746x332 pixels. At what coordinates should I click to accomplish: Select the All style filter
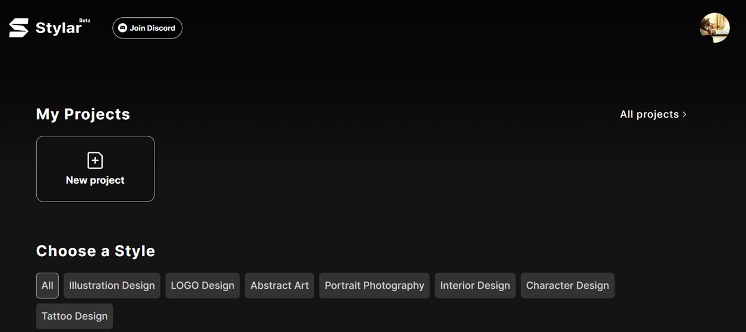click(48, 285)
